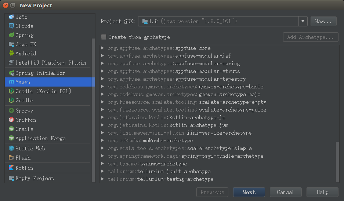Expand kotlin-archetype-jvm node
Image resolution: width=344 pixels, height=201 pixels.
tap(102, 125)
